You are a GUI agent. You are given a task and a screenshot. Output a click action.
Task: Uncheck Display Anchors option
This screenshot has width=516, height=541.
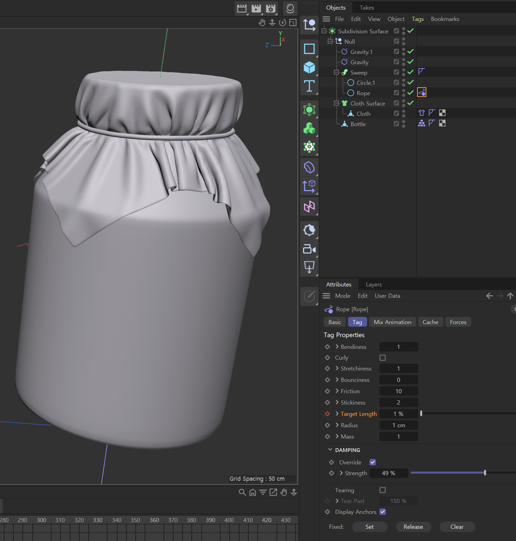click(x=382, y=512)
